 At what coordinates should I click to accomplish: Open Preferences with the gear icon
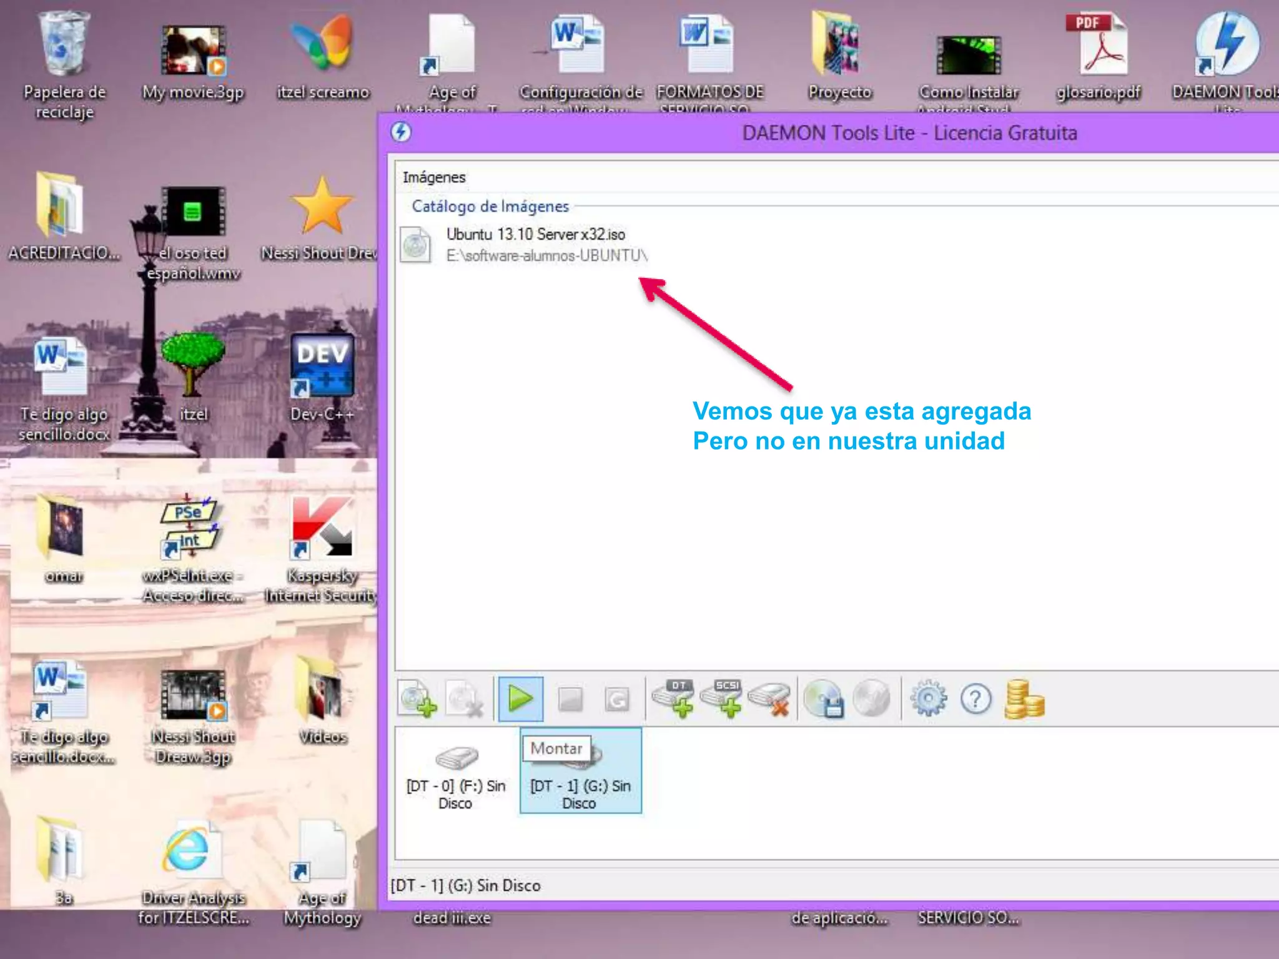click(928, 699)
